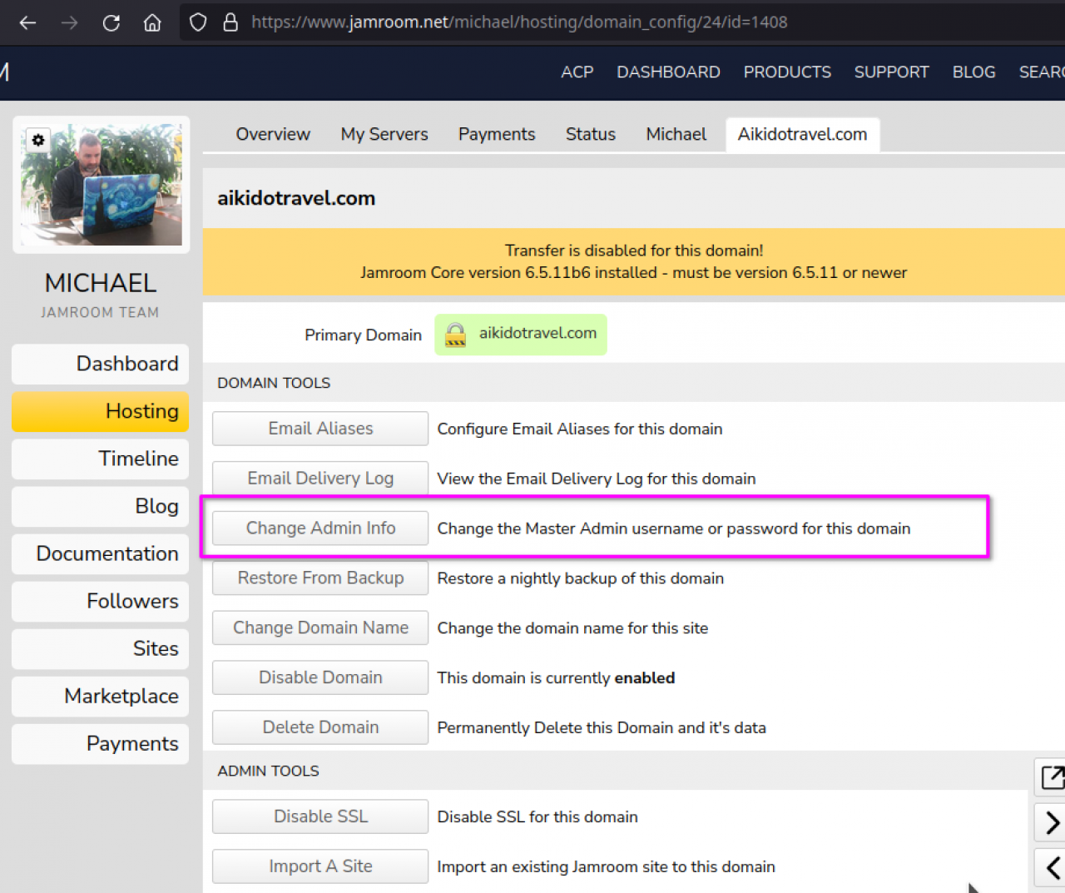Switch to the My Servers tab

point(384,134)
